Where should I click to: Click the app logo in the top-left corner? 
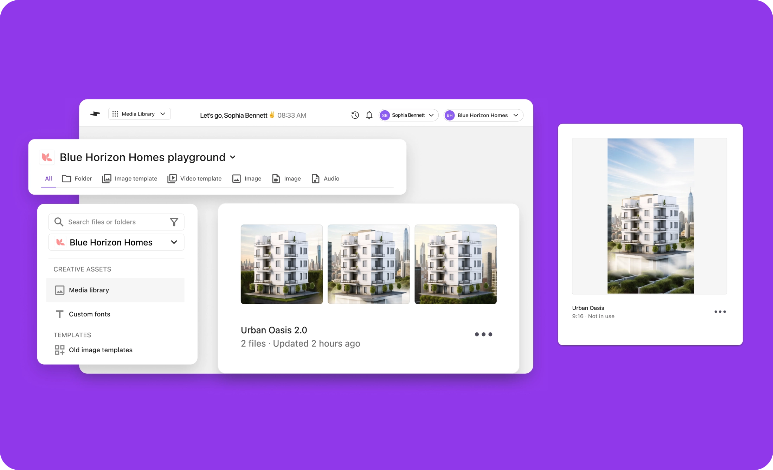[x=95, y=114]
